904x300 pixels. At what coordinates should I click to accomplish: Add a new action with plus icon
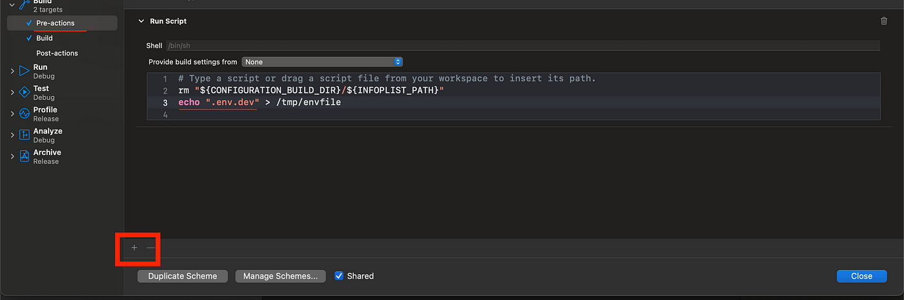(x=134, y=248)
